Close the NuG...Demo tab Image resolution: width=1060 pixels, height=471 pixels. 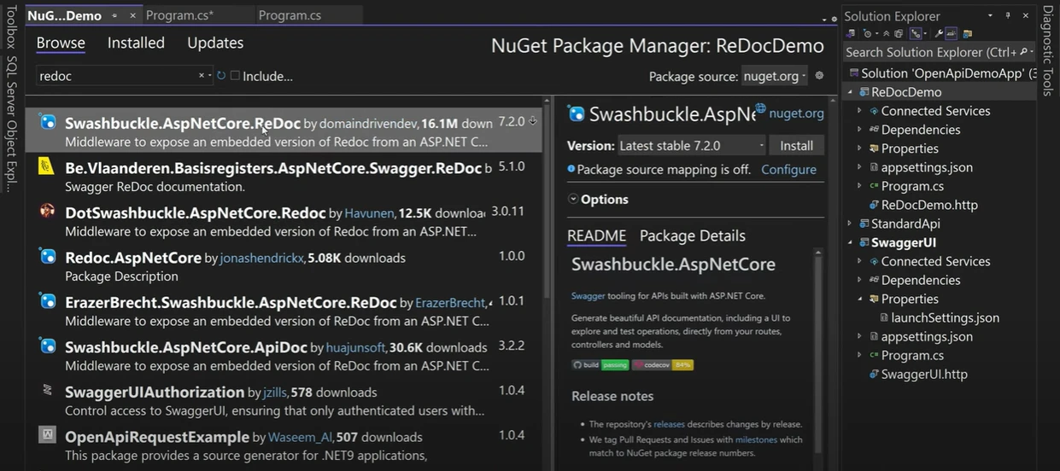tap(133, 15)
